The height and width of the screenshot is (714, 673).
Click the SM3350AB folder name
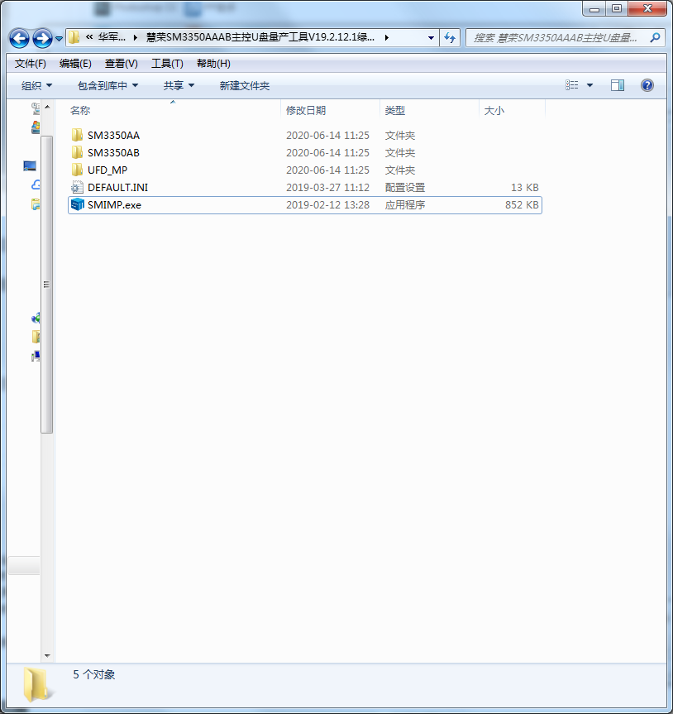[114, 153]
